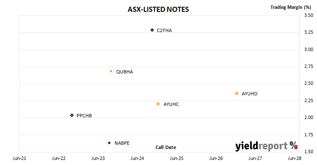Click the 3.25 y-axis value label
The image size is (317, 165).
(309, 32)
